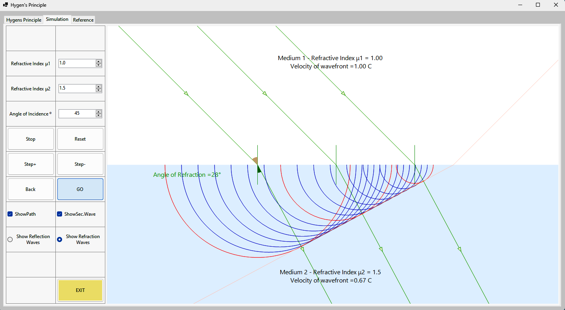
Task: Start simulation with GO button
Action: pos(80,189)
